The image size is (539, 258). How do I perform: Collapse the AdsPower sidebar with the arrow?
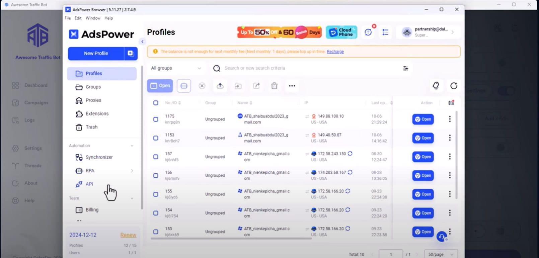tap(142, 41)
